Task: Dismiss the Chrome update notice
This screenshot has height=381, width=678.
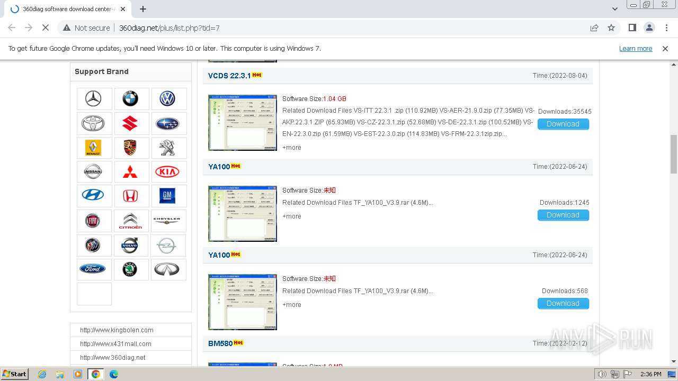Action: point(665,48)
